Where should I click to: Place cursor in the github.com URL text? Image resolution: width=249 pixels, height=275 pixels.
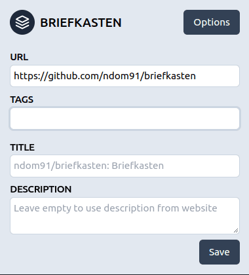click(x=105, y=76)
